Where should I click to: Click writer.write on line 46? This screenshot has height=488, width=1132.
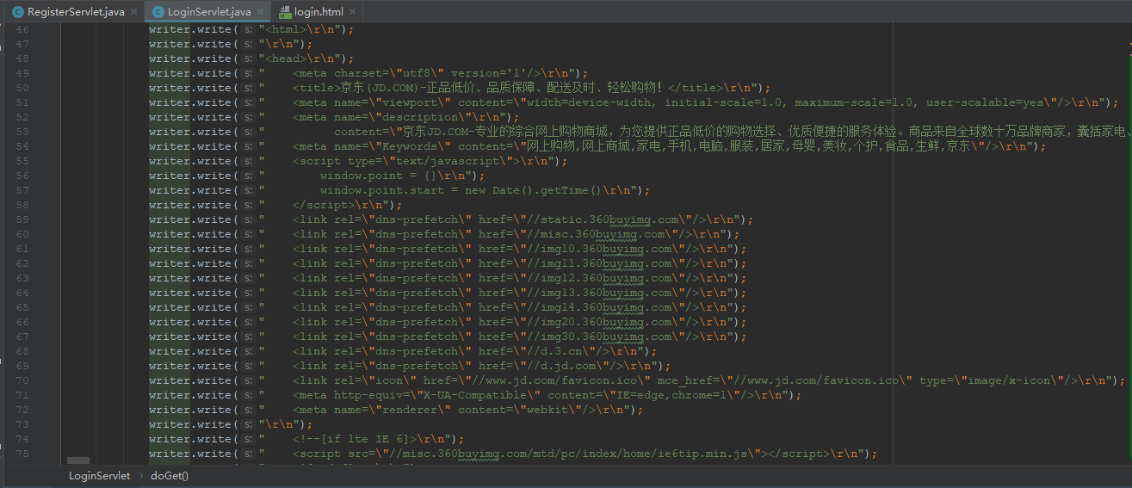click(189, 29)
